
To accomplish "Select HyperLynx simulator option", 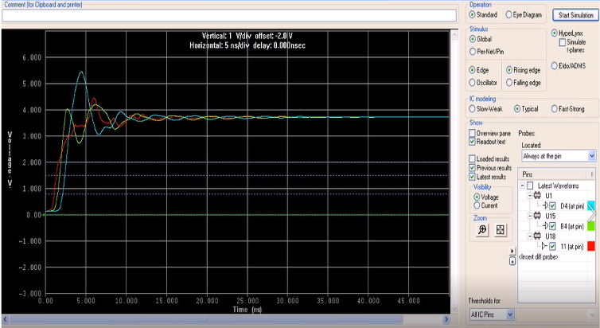I will (x=554, y=33).
